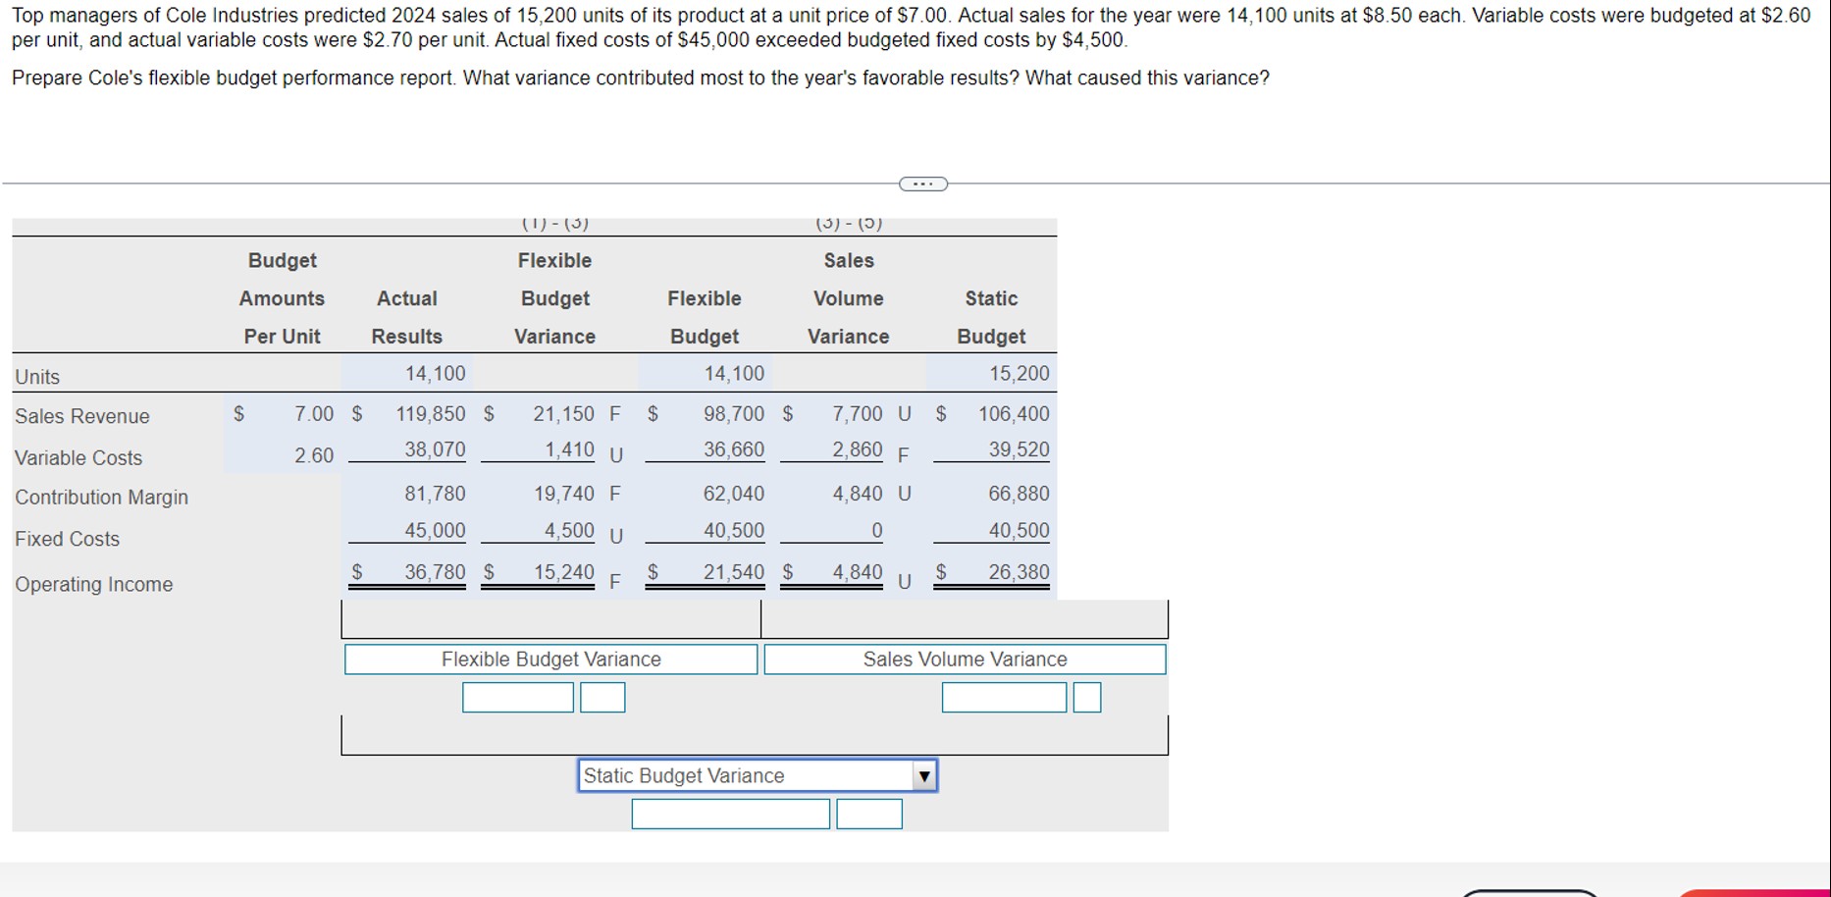Click the 40,500 fixed costs in Static Budget column
Image resolution: width=1831 pixels, height=897 pixels.
[x=1020, y=531]
